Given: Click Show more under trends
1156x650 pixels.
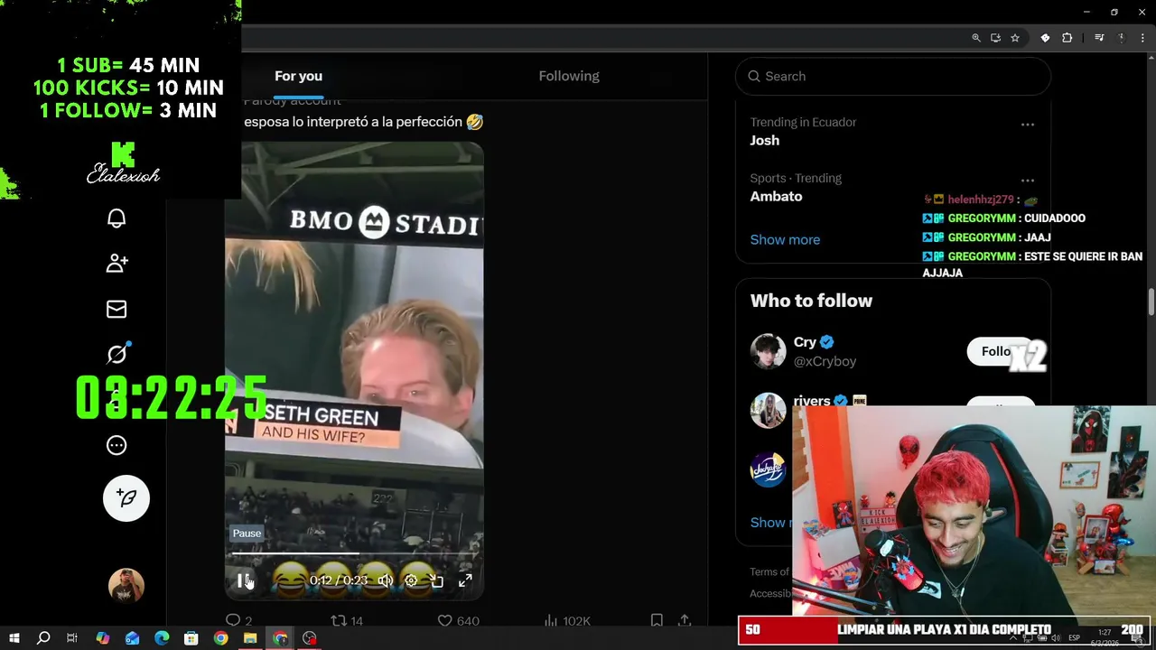Looking at the screenshot, I should (x=785, y=239).
